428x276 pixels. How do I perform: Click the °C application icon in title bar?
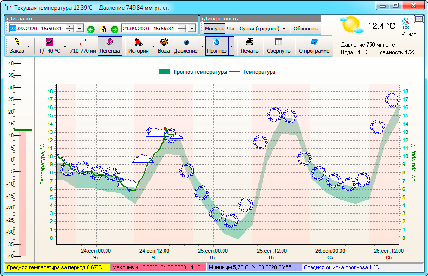point(8,8)
